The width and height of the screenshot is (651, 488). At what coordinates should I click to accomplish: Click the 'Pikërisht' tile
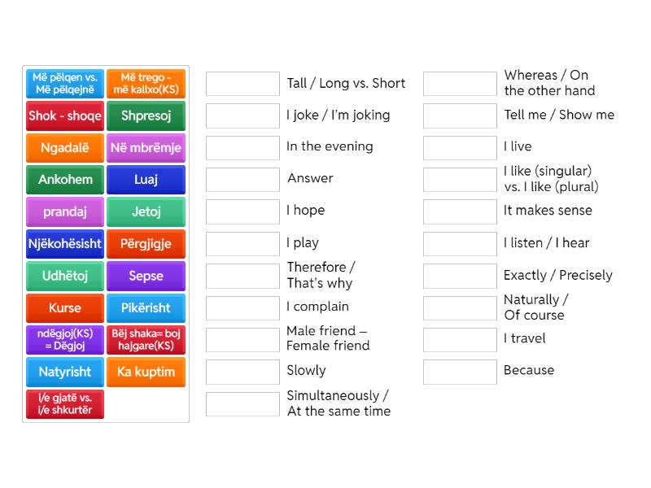(x=146, y=308)
